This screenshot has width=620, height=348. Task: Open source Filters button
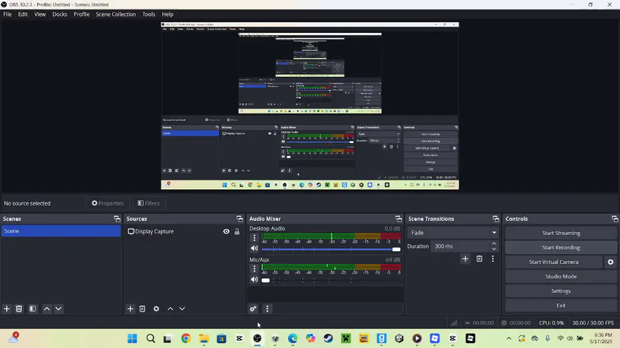(149, 203)
